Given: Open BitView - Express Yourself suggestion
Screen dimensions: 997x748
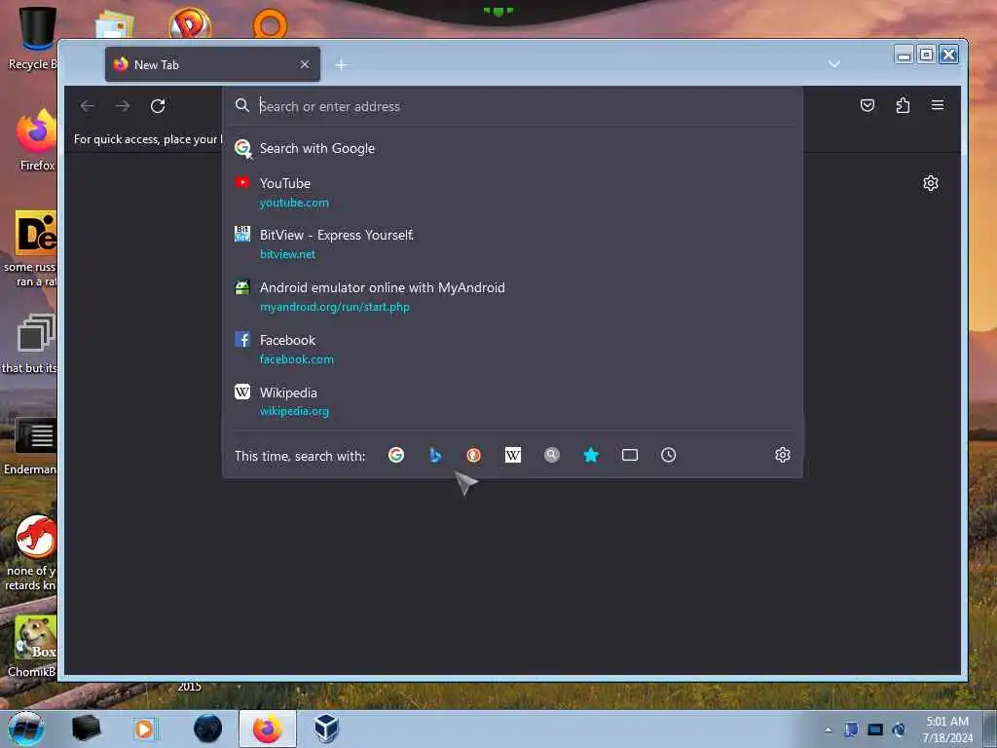Looking at the screenshot, I should click(x=512, y=243).
